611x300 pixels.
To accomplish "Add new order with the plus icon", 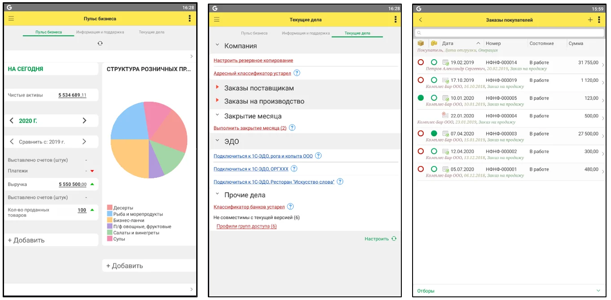I will pos(590,20).
